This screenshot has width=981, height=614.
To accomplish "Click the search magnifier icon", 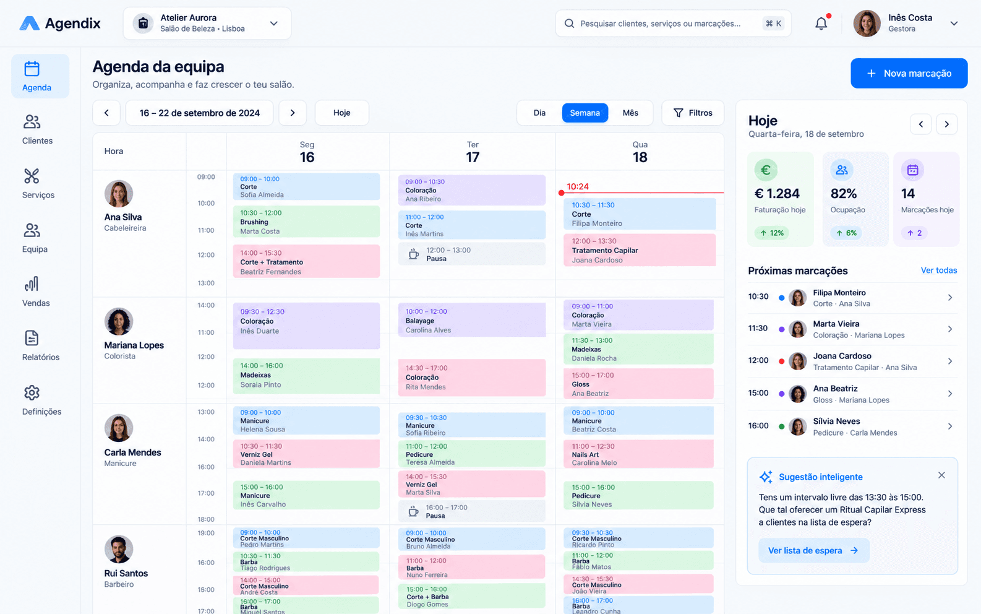I will tap(569, 24).
